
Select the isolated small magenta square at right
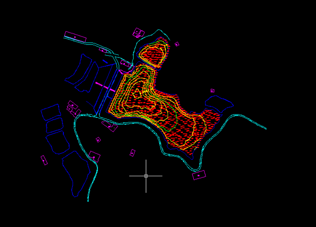pos(212,91)
